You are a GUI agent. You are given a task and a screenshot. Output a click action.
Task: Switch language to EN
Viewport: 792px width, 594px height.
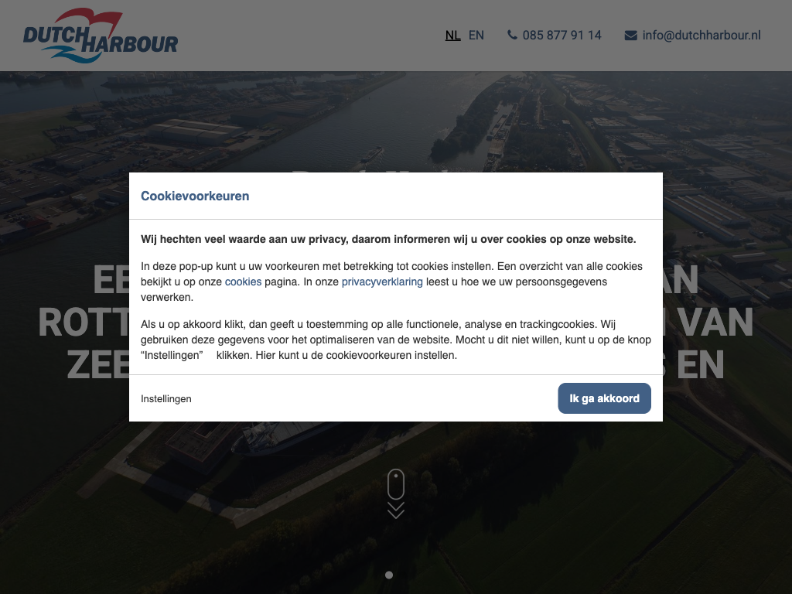tap(476, 36)
